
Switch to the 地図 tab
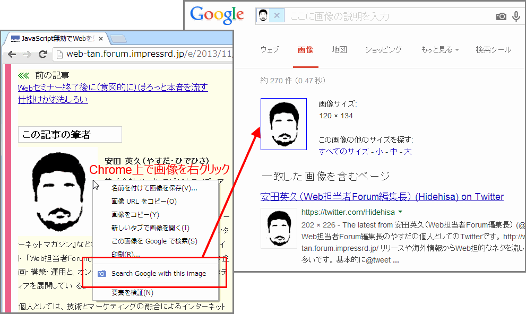(x=339, y=50)
